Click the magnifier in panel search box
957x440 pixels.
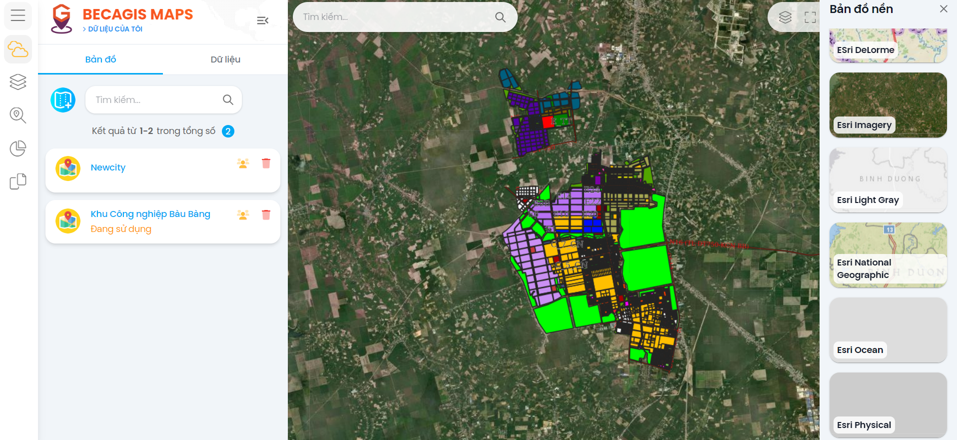pos(228,100)
